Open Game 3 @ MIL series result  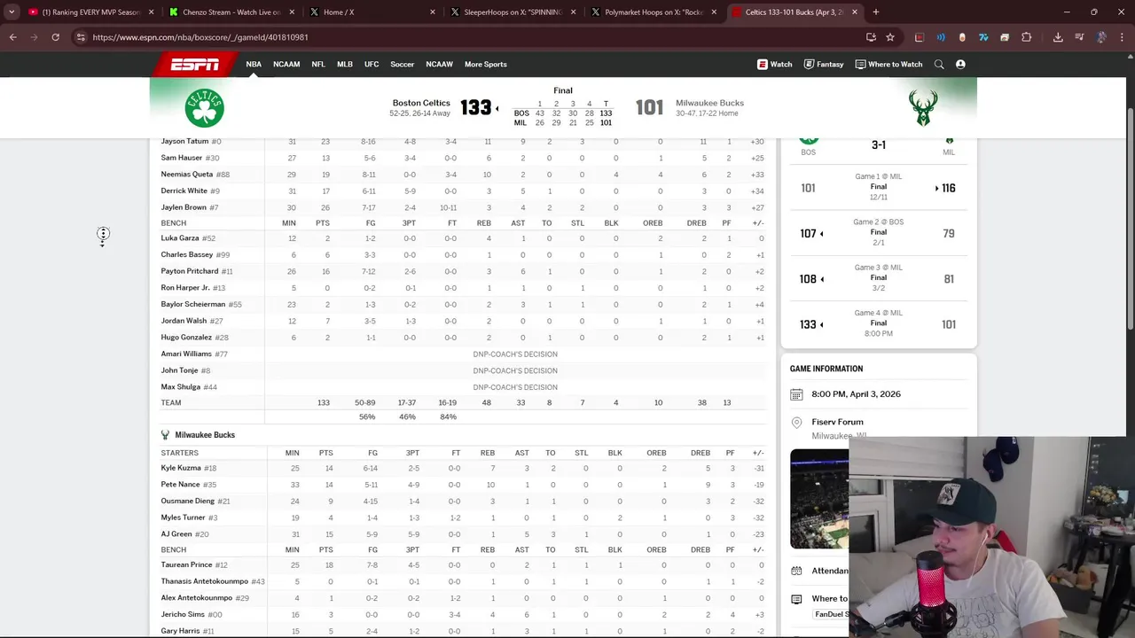[878, 278]
